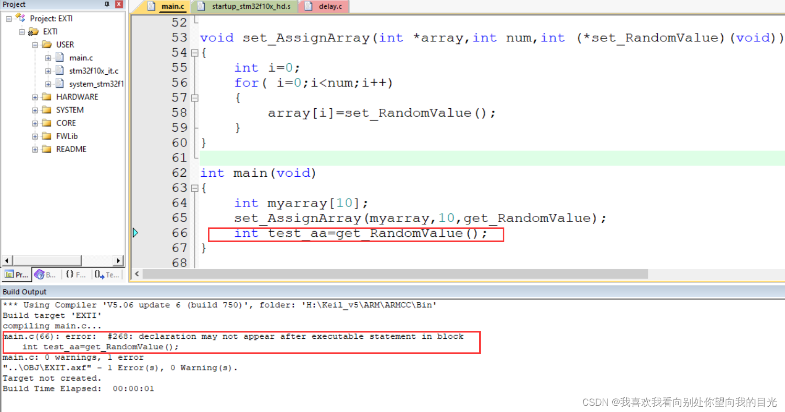The image size is (785, 412).
Task: Expand the main.c file node in tree
Action: click(x=48, y=58)
